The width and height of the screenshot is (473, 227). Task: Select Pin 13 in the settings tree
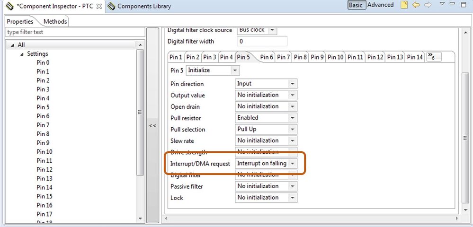click(45, 178)
